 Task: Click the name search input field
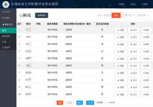point(104,15)
